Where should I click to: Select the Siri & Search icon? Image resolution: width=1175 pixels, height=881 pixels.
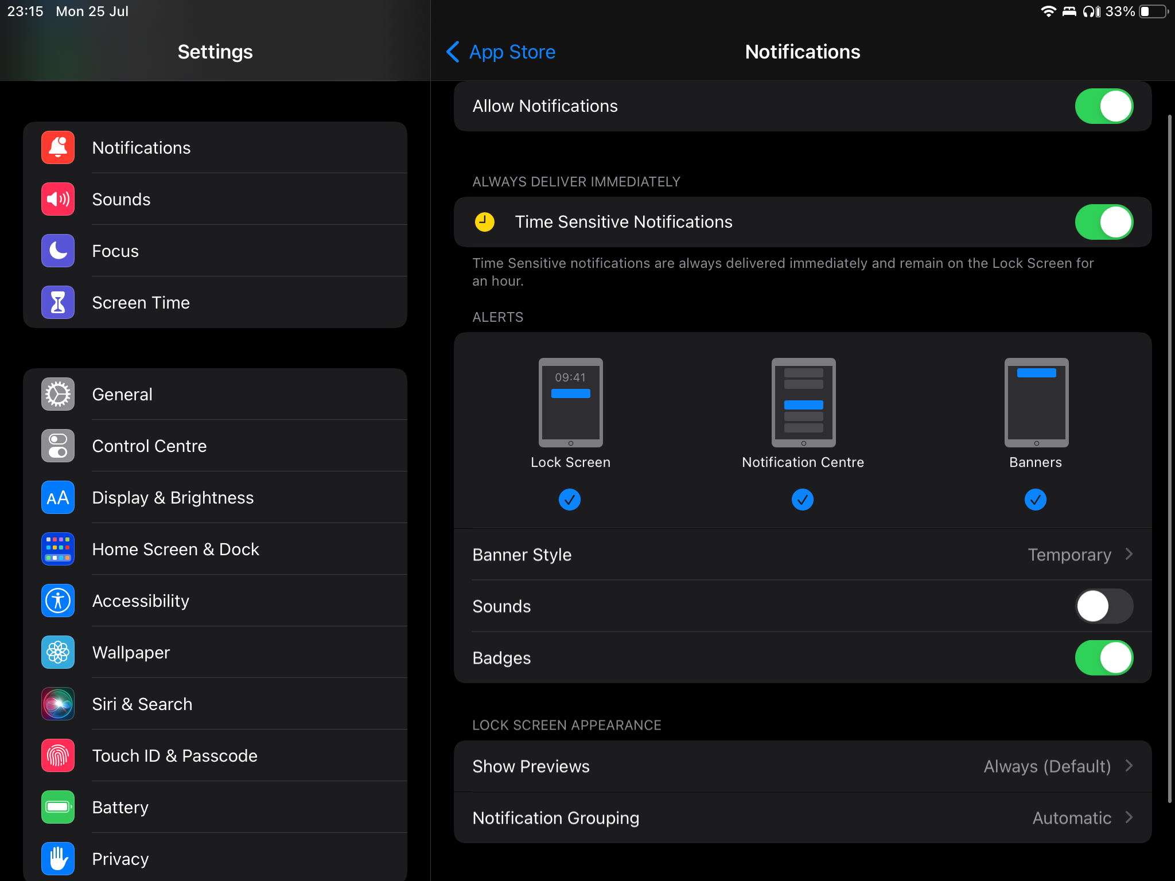coord(58,704)
